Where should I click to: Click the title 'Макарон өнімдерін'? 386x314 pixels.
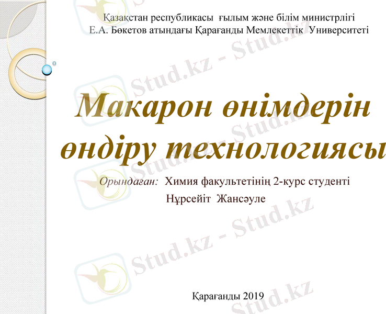tap(222, 108)
